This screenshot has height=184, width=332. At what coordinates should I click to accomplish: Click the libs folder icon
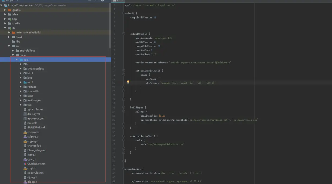pos(13,41)
